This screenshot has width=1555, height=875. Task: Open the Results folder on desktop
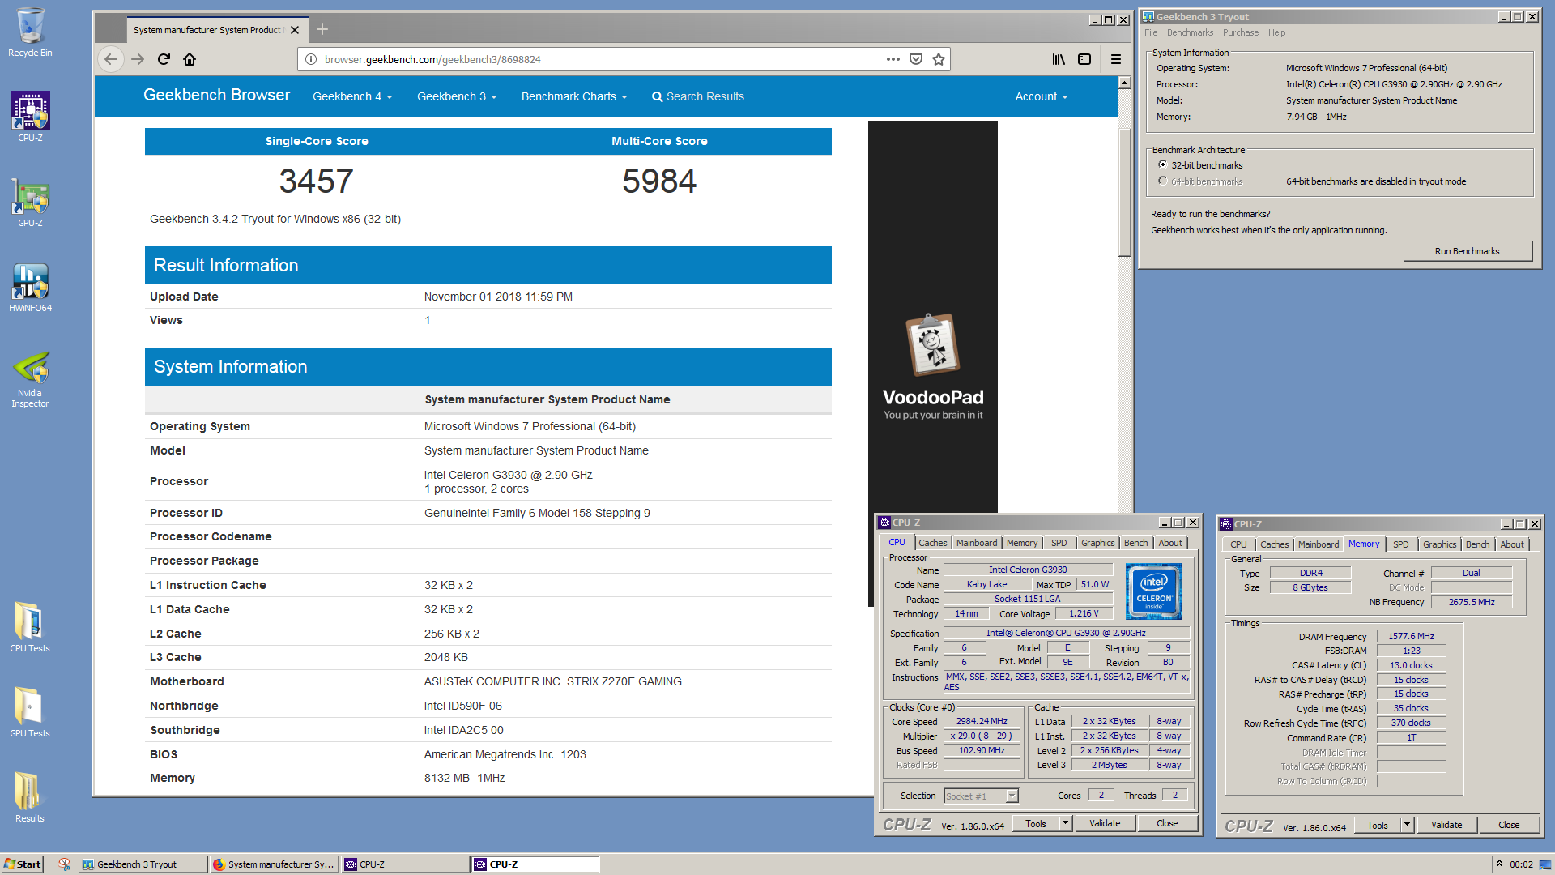[30, 796]
